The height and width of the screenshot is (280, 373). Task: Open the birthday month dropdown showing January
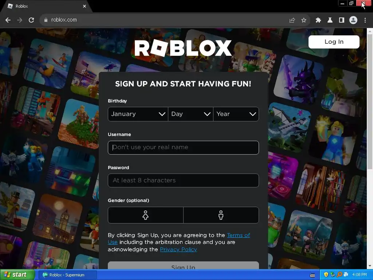pyautogui.click(x=138, y=114)
